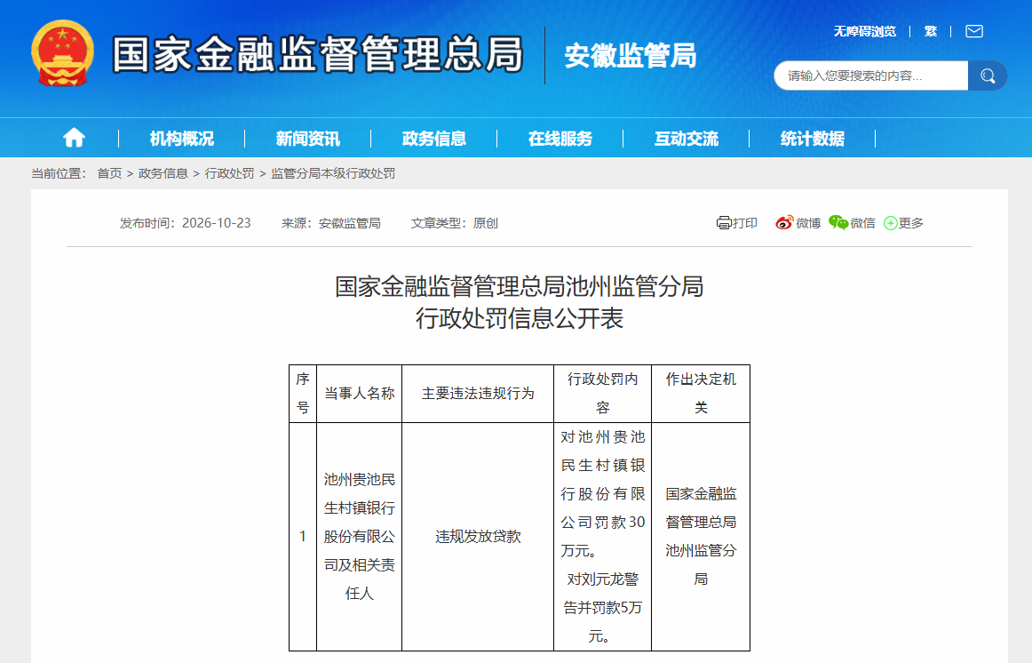Image resolution: width=1032 pixels, height=663 pixels.
Task: Click 行政处罚 in the breadcrumb
Action: [229, 173]
